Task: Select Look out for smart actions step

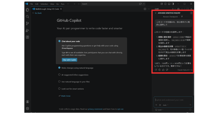Action: click(72, 89)
